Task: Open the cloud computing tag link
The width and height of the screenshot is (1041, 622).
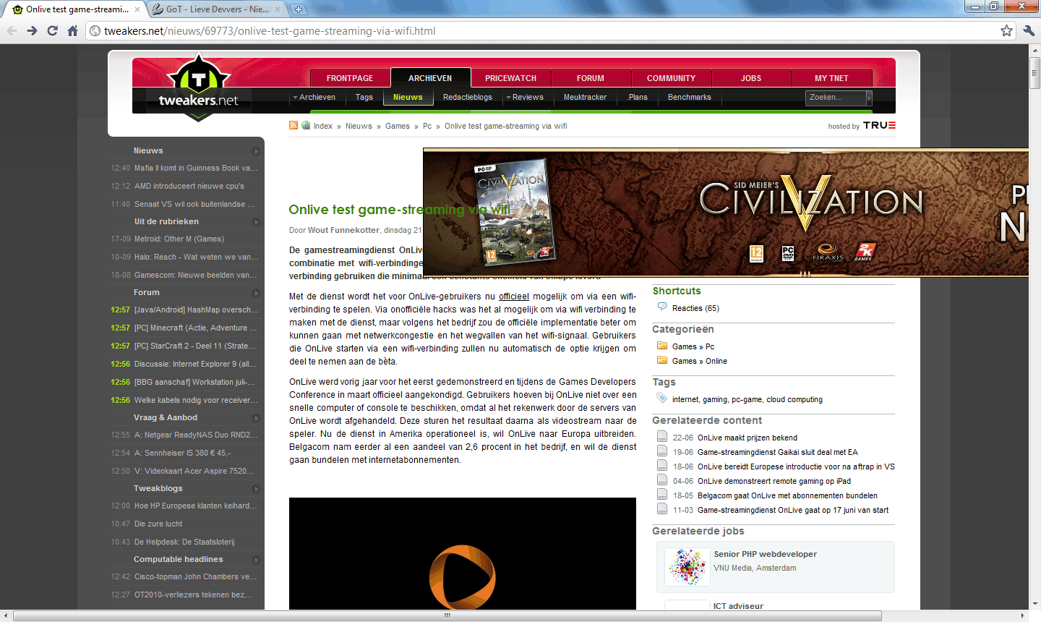Action: pyautogui.click(x=794, y=399)
